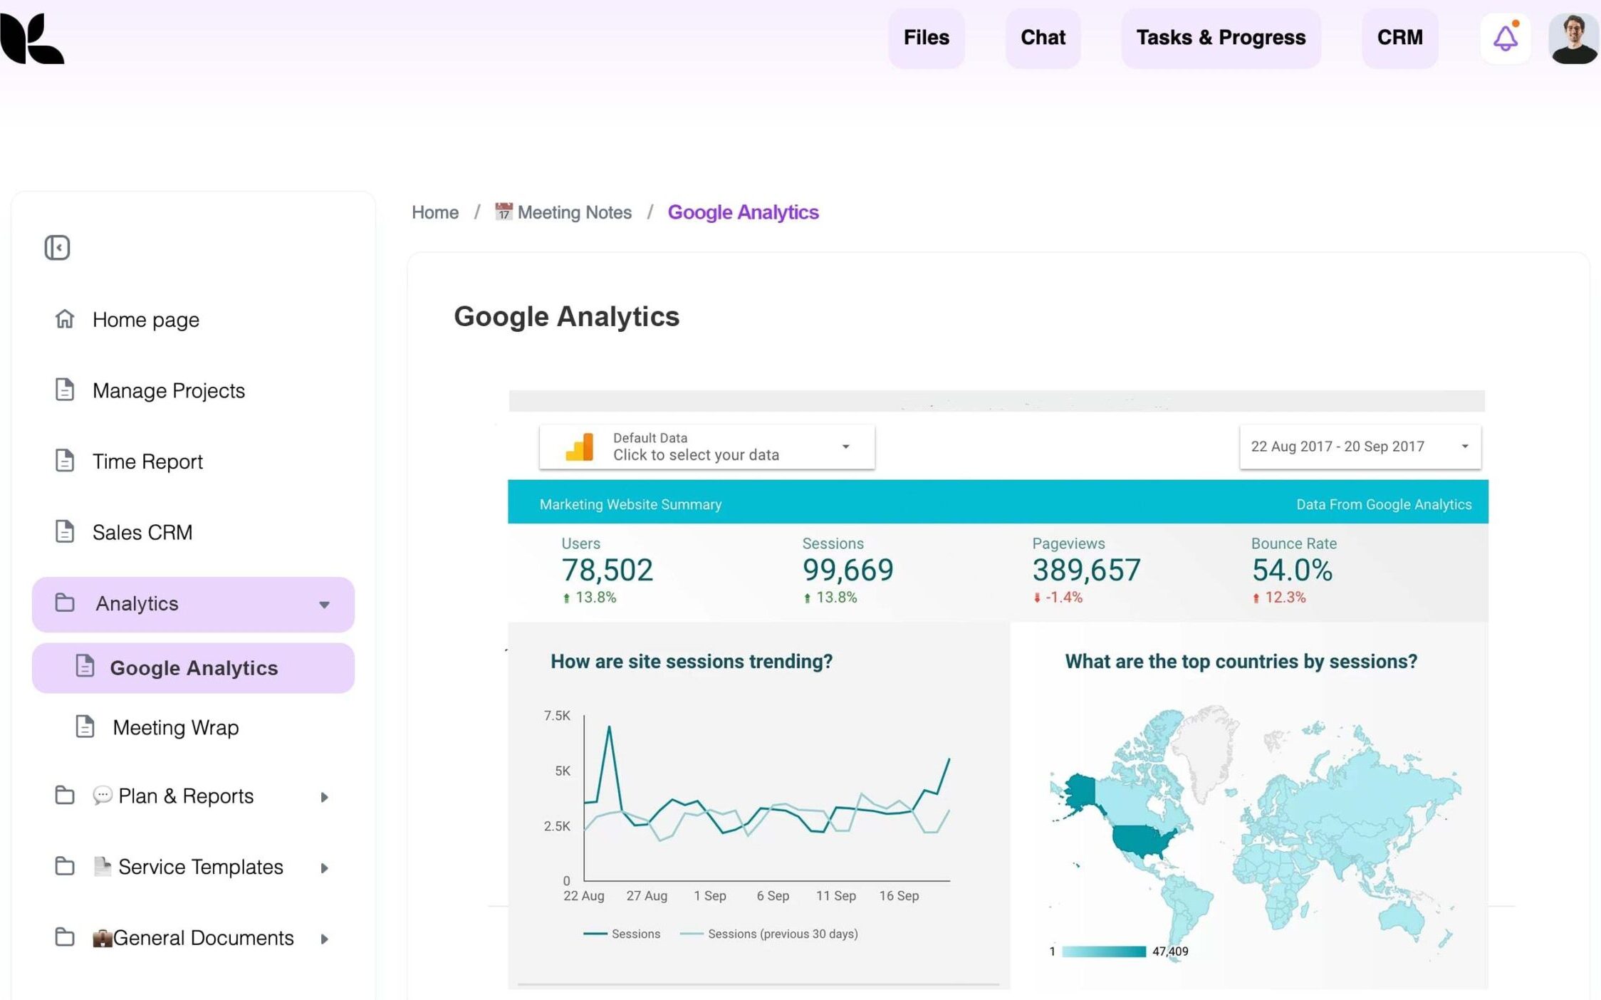Open the Chat tab
Screen dimensions: 1601x1000
coord(1043,38)
